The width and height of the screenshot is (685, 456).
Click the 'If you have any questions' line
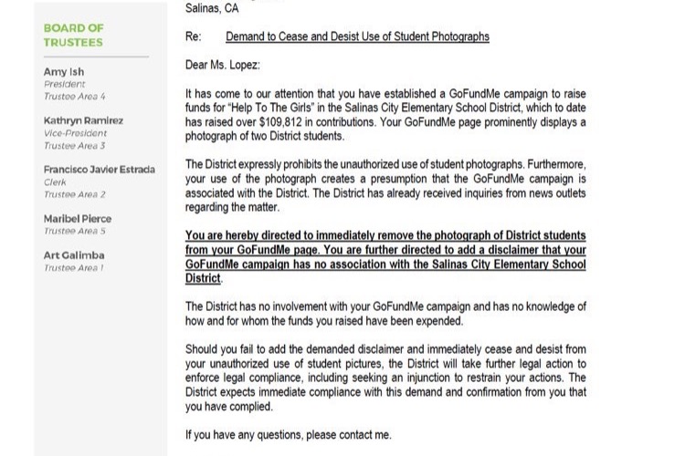tap(289, 435)
